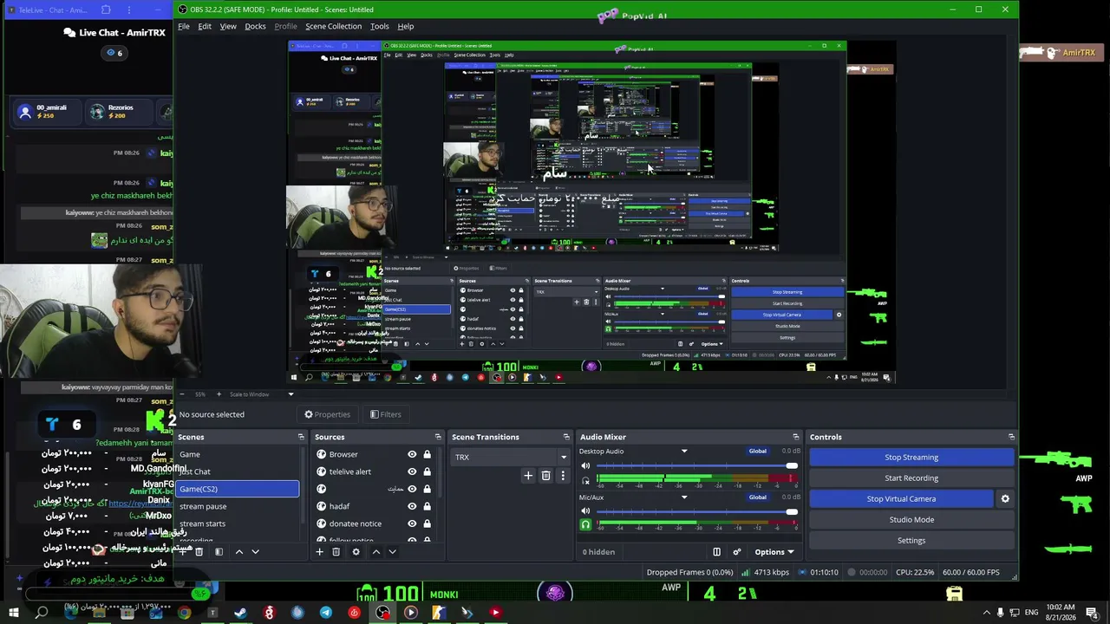Toggle lock on the hadaf source
Image resolution: width=1110 pixels, height=624 pixels.
(x=427, y=506)
